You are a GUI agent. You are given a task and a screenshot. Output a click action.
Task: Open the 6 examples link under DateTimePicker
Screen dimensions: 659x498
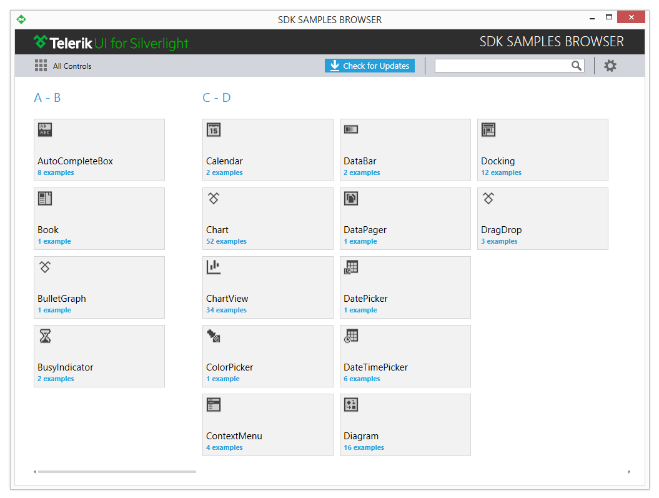pyautogui.click(x=362, y=379)
